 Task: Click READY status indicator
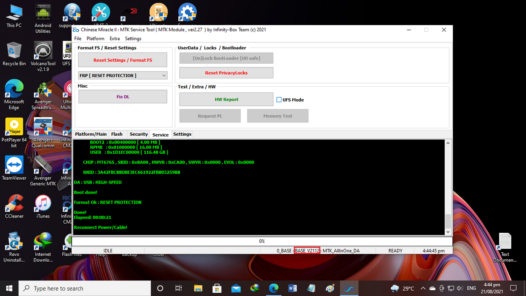pyautogui.click(x=395, y=251)
